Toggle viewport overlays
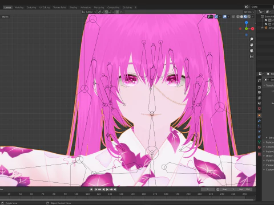The image size is (274, 205). point(225,17)
